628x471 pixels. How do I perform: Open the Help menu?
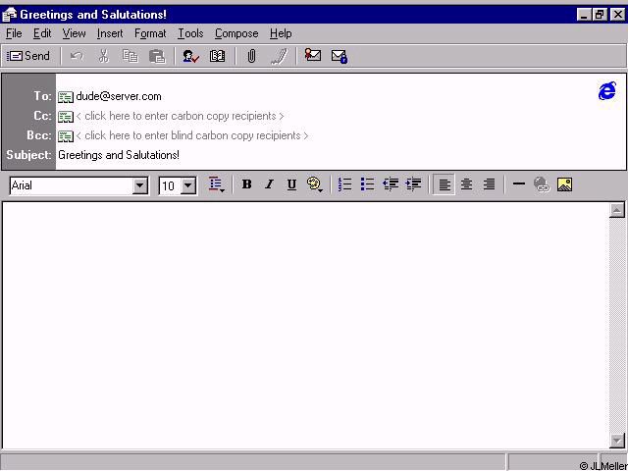281,33
